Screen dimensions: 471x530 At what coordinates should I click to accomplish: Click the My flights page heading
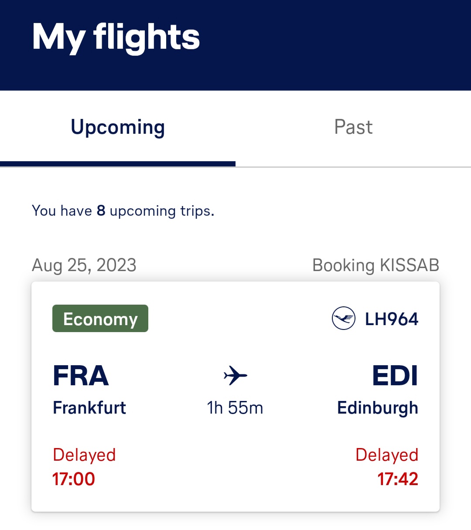(x=116, y=37)
